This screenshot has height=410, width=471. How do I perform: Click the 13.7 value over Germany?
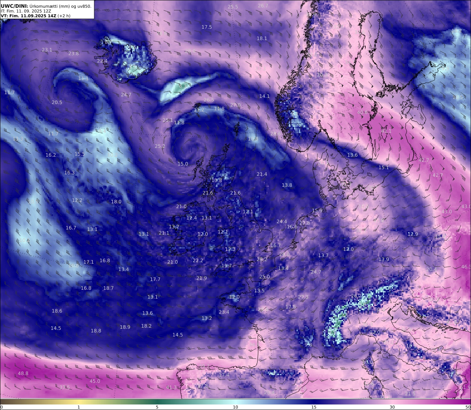click(x=323, y=256)
